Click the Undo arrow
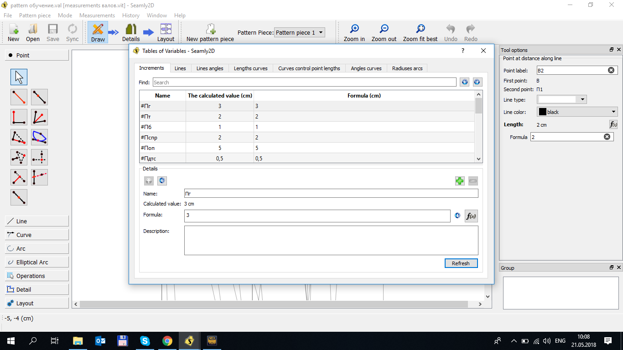 point(451,33)
